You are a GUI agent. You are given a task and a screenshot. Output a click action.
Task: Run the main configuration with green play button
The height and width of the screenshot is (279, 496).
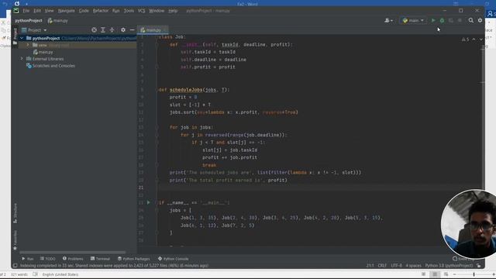click(433, 20)
